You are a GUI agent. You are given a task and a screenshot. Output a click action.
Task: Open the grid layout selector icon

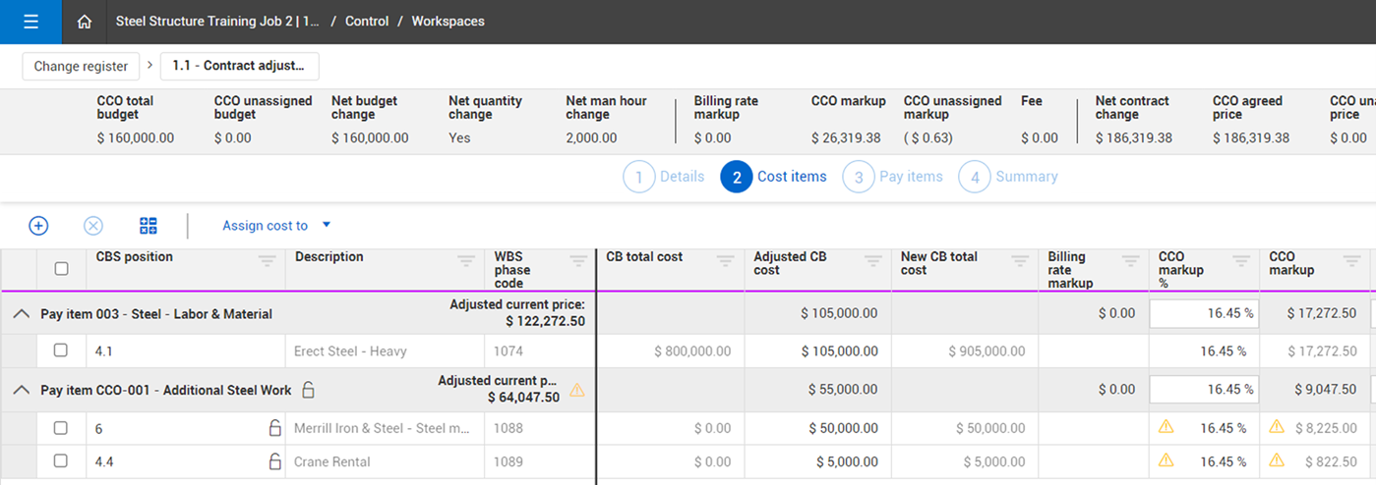point(149,226)
